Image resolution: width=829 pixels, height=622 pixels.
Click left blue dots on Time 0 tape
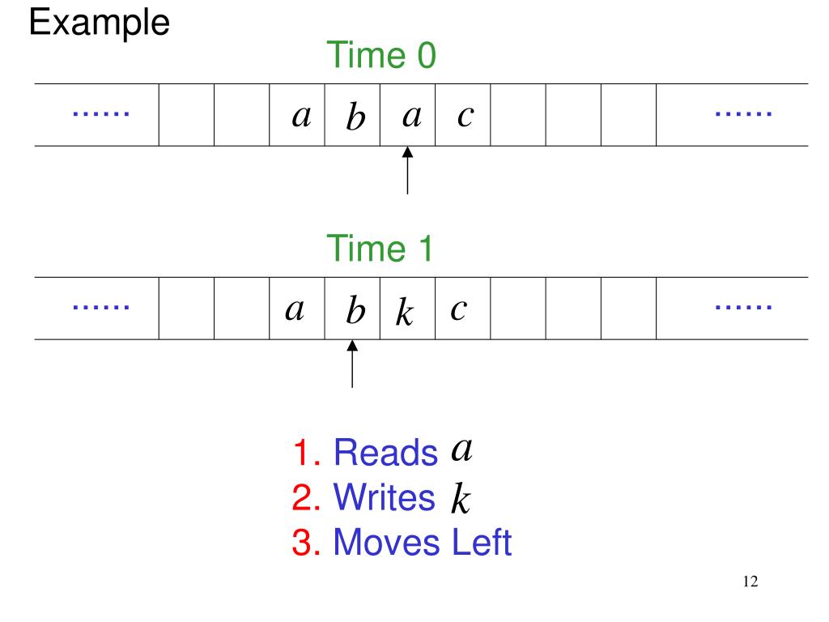click(x=100, y=113)
